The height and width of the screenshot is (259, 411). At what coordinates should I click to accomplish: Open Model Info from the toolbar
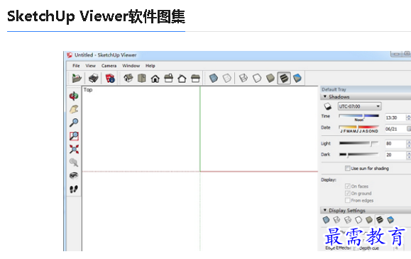pyautogui.click(x=110, y=78)
